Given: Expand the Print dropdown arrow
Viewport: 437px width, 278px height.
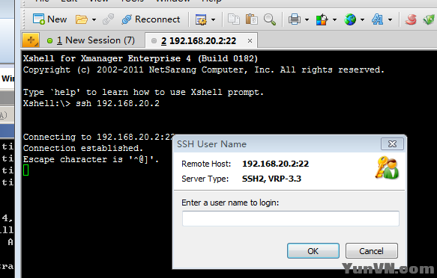Looking at the screenshot, I should coord(307,19).
